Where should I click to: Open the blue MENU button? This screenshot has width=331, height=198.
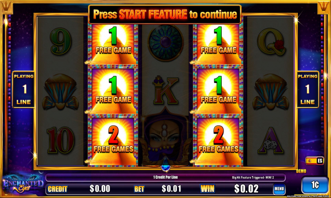tap(279, 189)
